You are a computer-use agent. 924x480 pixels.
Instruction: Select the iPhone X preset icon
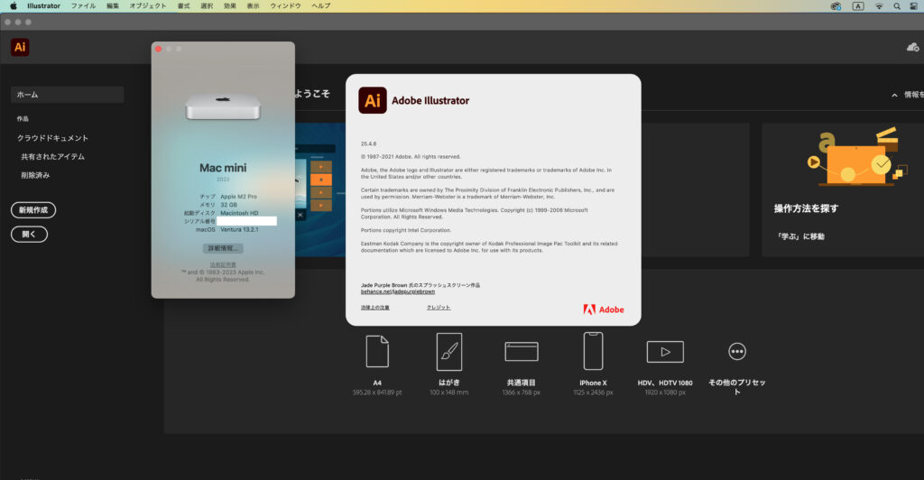[593, 351]
